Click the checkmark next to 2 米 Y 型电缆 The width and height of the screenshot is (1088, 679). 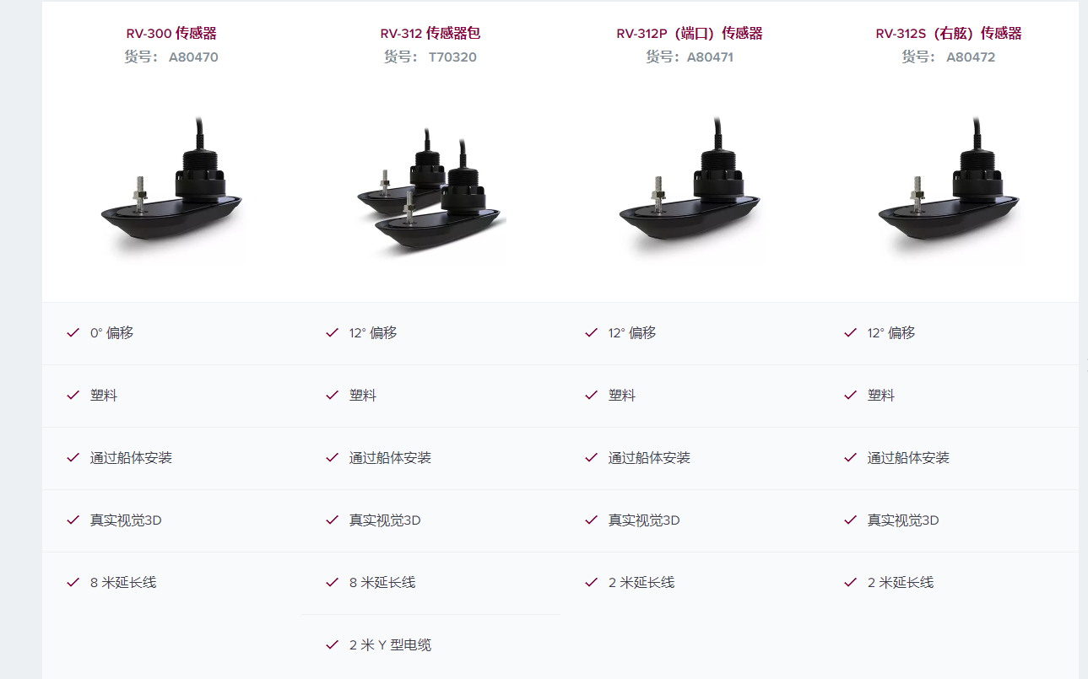tap(332, 645)
